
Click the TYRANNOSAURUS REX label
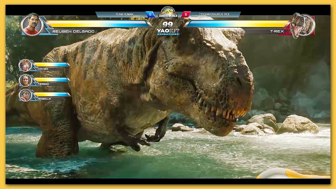[x=214, y=14]
